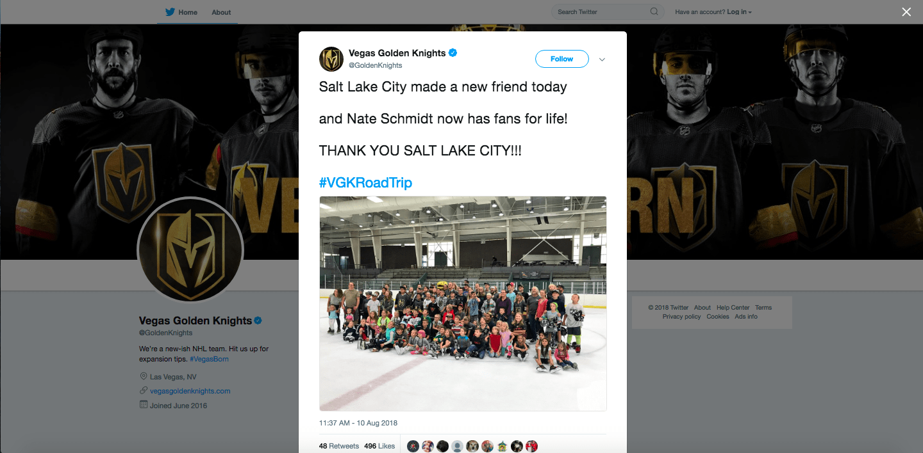Open the Log in dropdown
Image resolution: width=923 pixels, height=453 pixels.
(x=739, y=12)
